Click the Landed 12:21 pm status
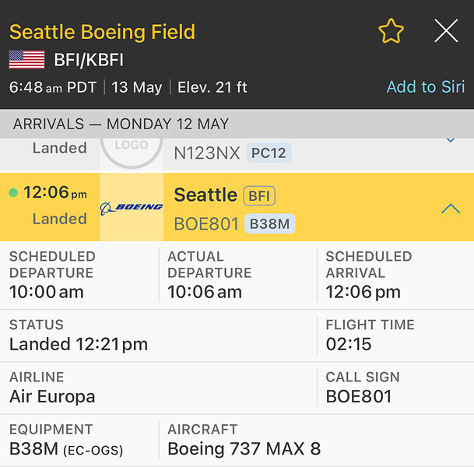The image size is (474, 467). coord(79,344)
